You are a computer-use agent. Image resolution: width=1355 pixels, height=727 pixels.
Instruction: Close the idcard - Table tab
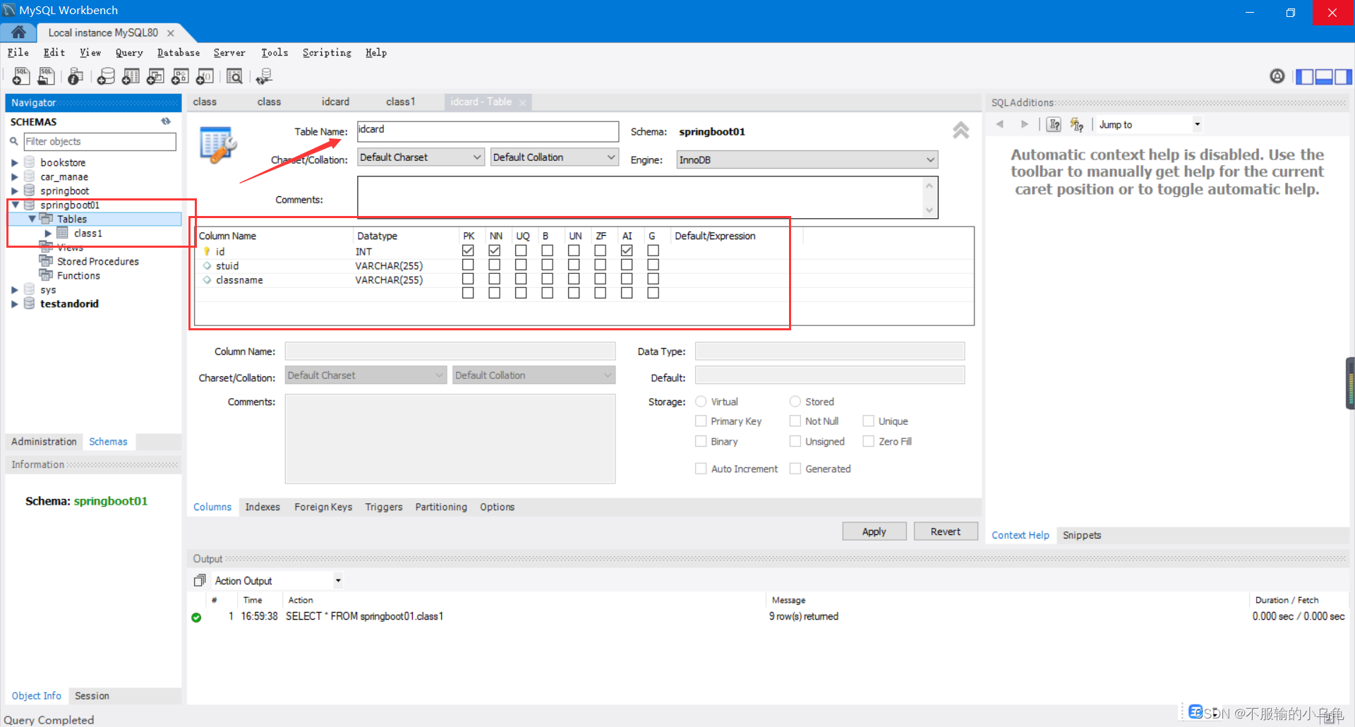coord(522,102)
